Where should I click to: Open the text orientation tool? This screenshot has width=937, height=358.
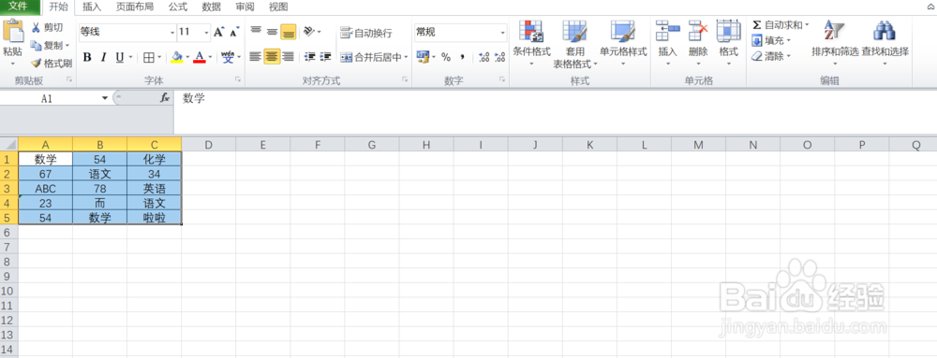pyautogui.click(x=309, y=32)
